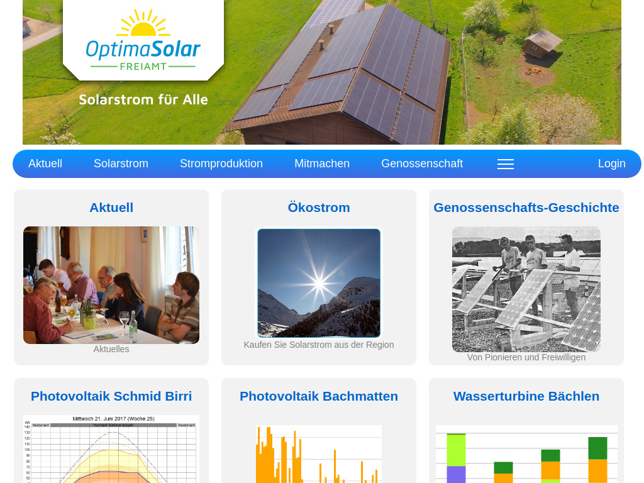644x483 pixels.
Task: Open the Aktuell card heading
Action: click(x=111, y=207)
